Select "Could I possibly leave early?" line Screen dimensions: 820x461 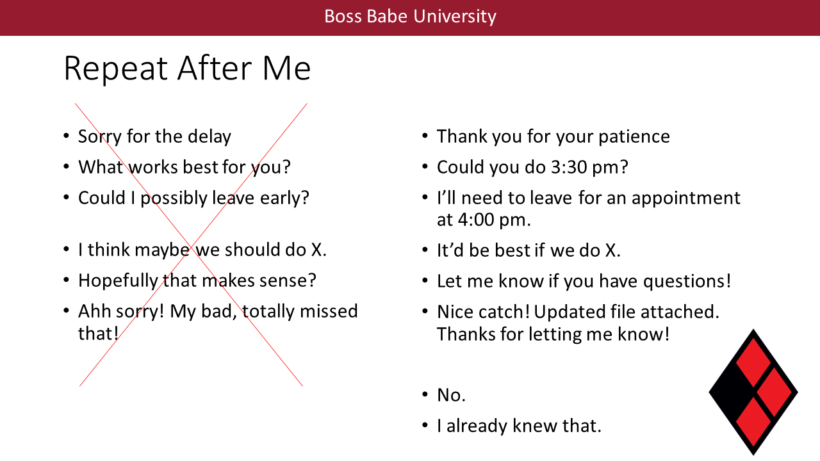(x=193, y=198)
